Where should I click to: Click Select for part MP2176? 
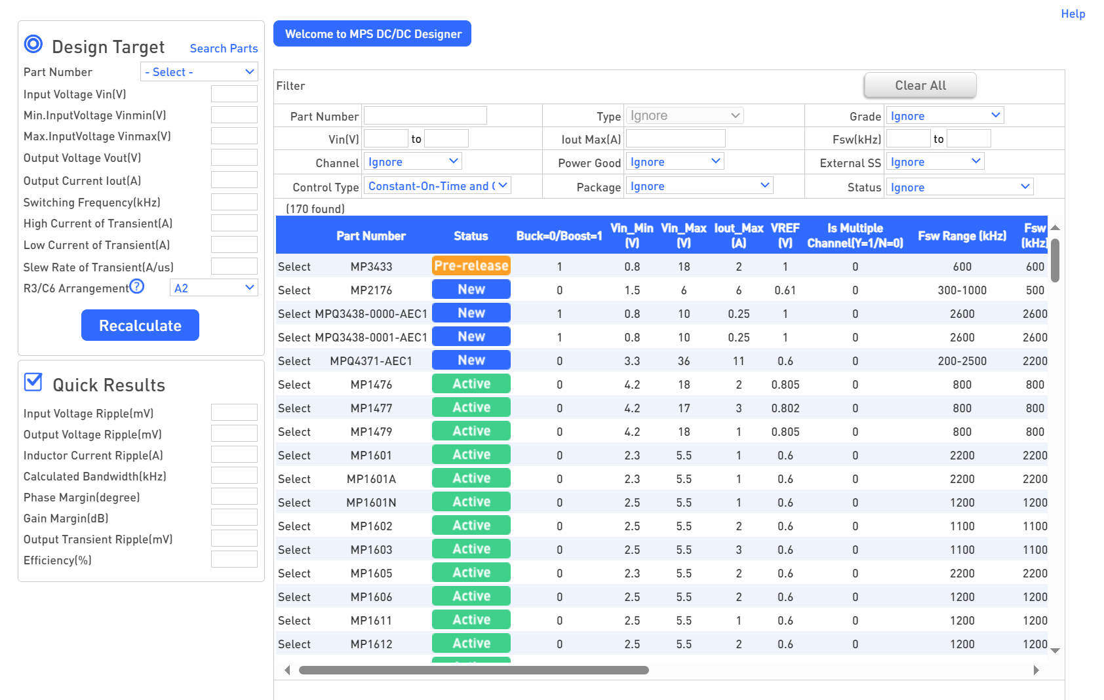tap(294, 290)
